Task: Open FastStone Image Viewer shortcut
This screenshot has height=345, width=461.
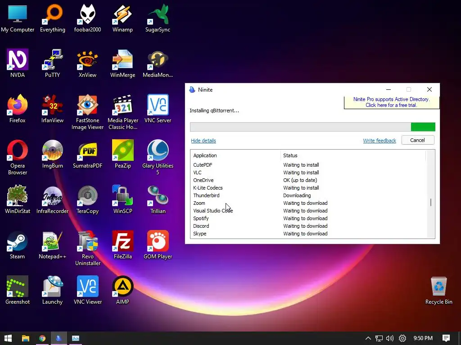Action: [88, 112]
